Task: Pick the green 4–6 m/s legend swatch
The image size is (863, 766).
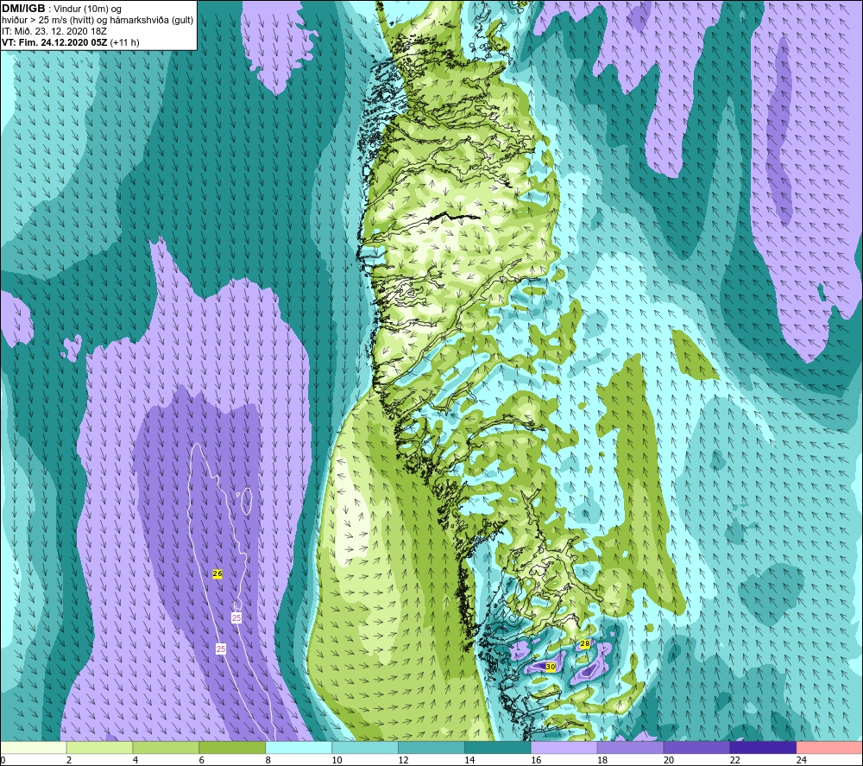Action: point(166,748)
